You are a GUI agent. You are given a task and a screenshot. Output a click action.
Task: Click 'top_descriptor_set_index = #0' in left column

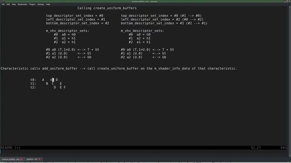point(75,16)
